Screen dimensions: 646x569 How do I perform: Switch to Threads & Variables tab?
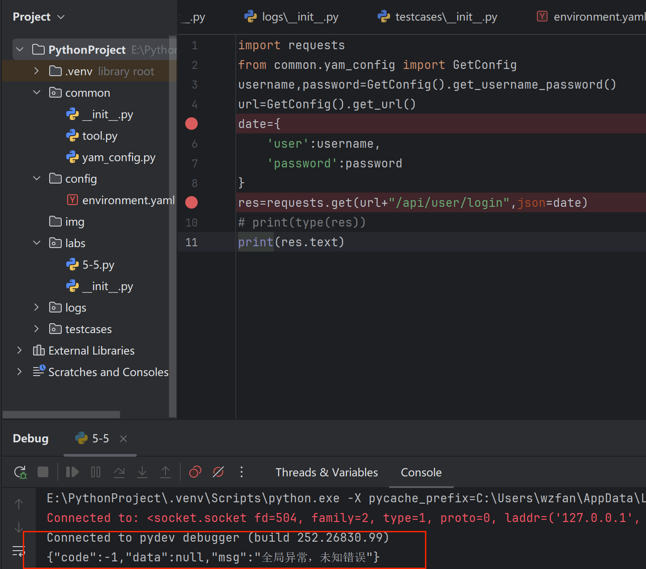pos(327,472)
